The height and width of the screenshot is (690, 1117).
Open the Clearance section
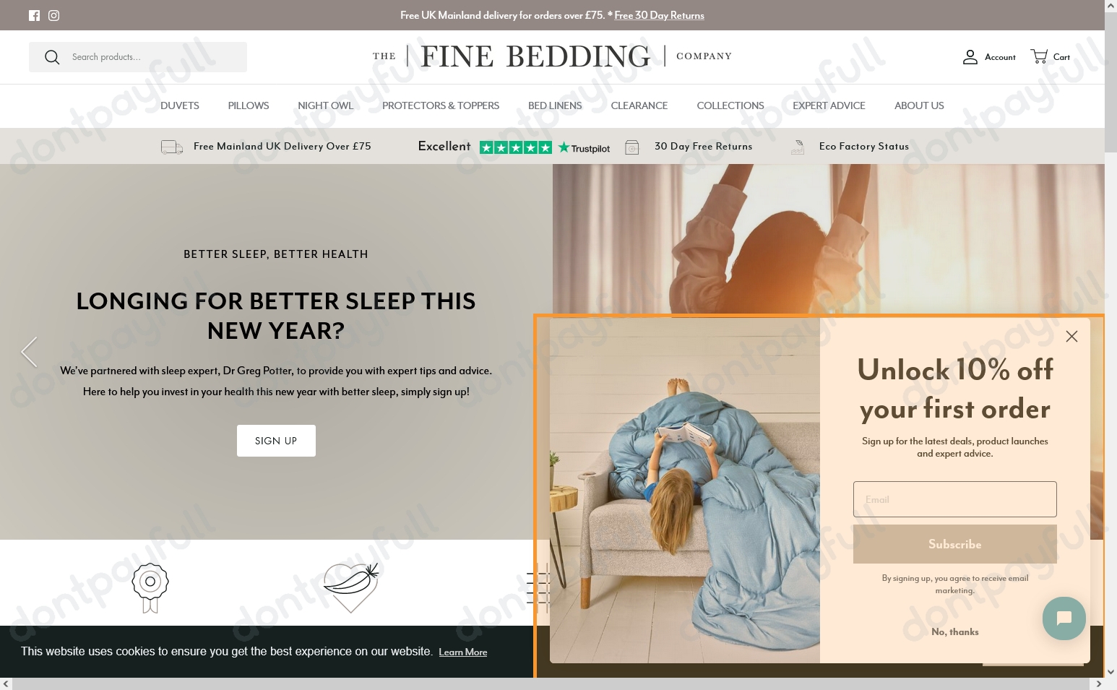(x=639, y=105)
